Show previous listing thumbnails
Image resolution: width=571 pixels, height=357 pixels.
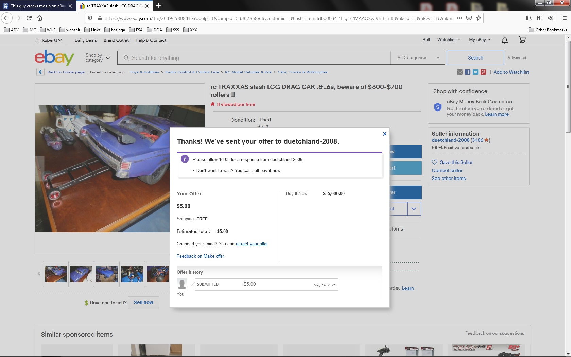pos(39,273)
